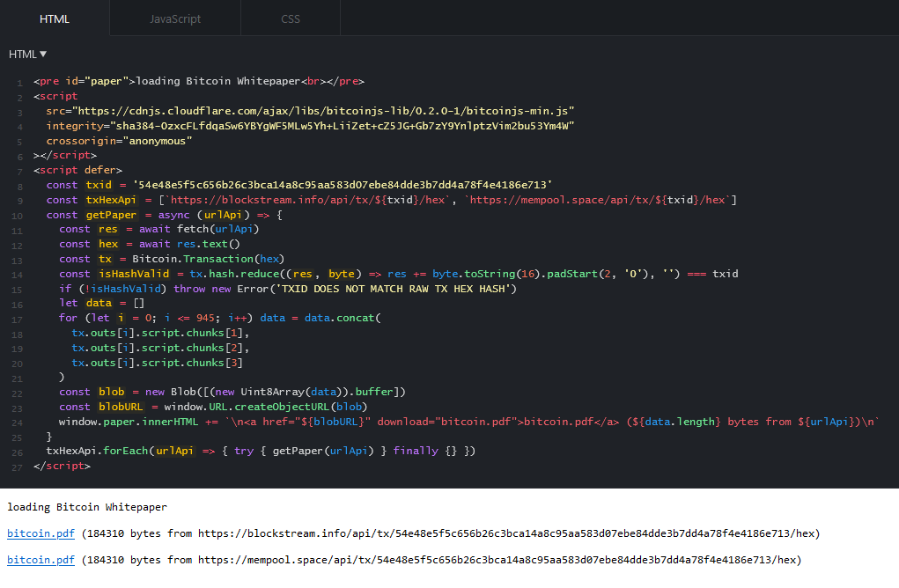Expand the HTML language dropdown
899x588 pixels.
(27, 54)
